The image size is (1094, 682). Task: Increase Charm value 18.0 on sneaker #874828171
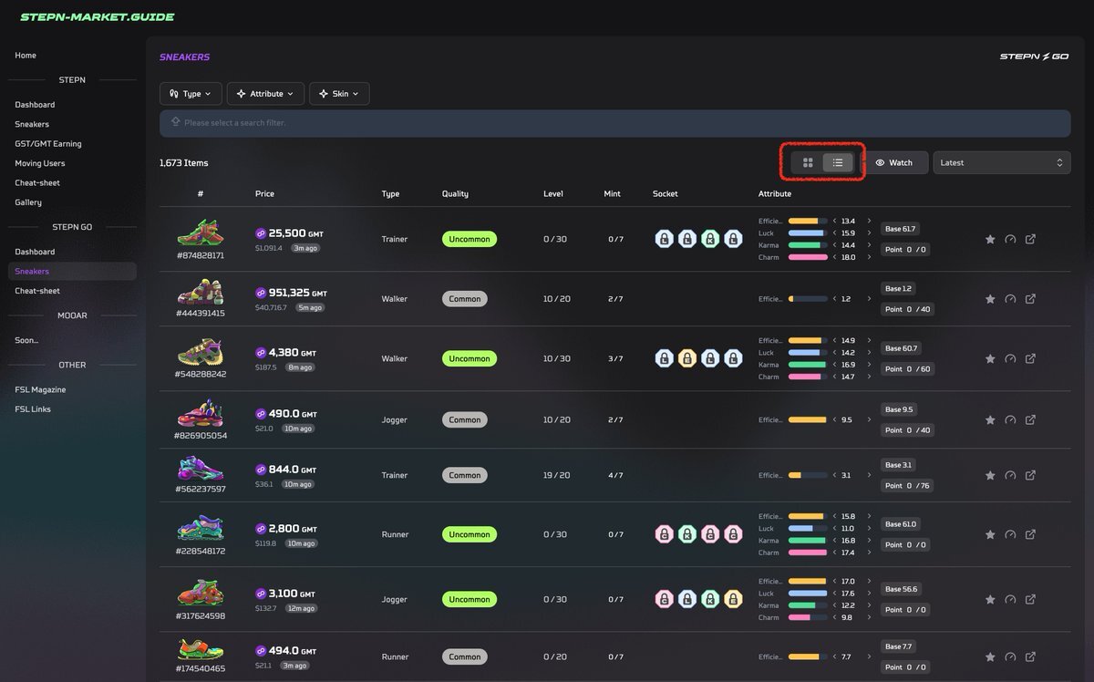coord(869,257)
